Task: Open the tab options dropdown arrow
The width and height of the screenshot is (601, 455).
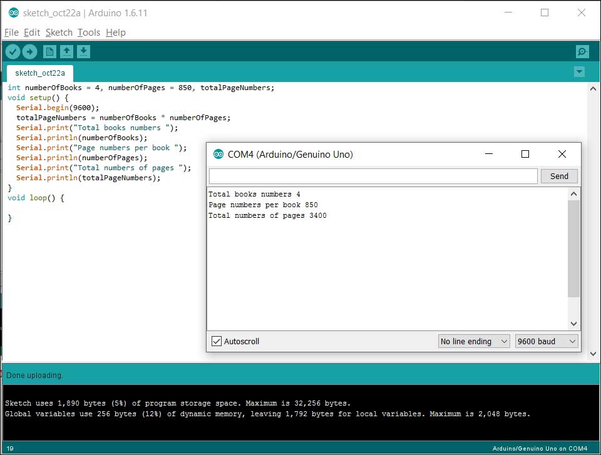Action: (x=579, y=72)
